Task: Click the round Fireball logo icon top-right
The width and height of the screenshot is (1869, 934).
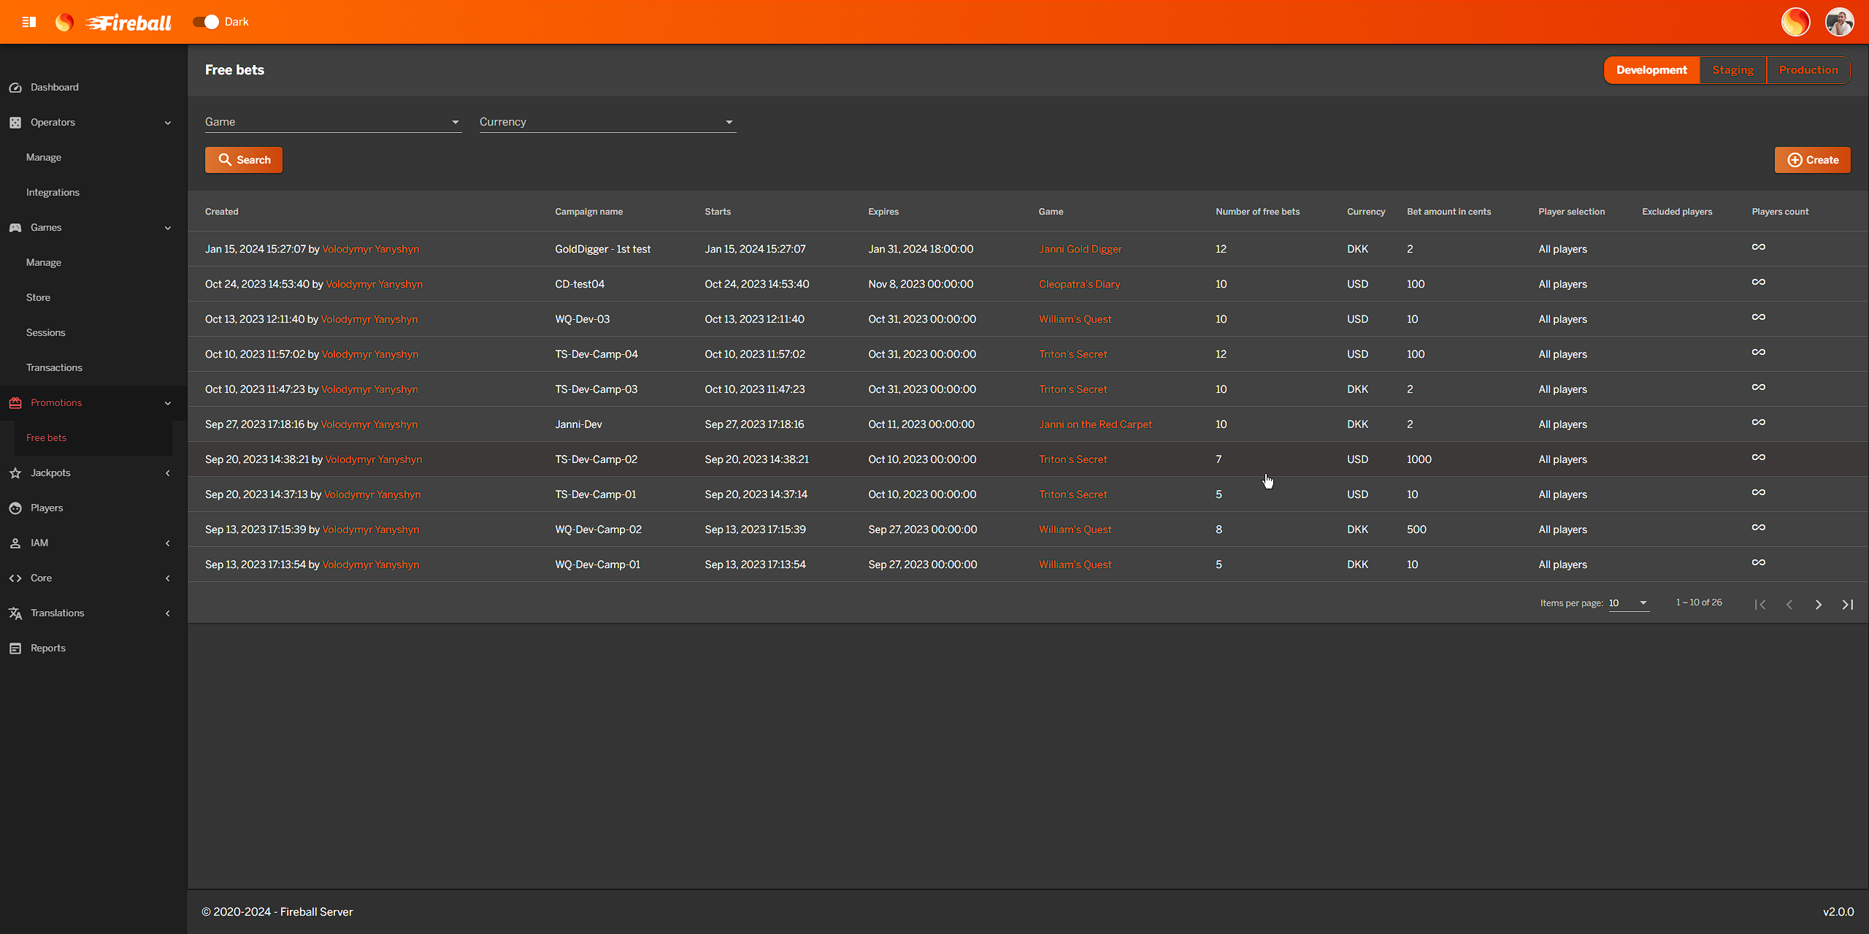Action: (1795, 22)
